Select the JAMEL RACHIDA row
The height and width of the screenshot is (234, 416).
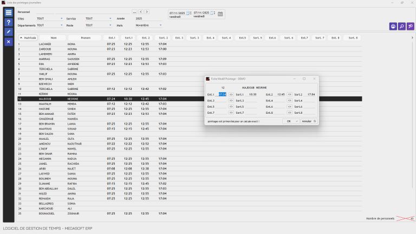190,164
